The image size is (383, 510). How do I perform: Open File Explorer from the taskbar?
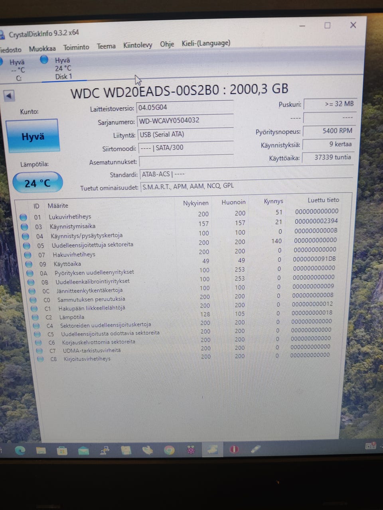coord(41,451)
